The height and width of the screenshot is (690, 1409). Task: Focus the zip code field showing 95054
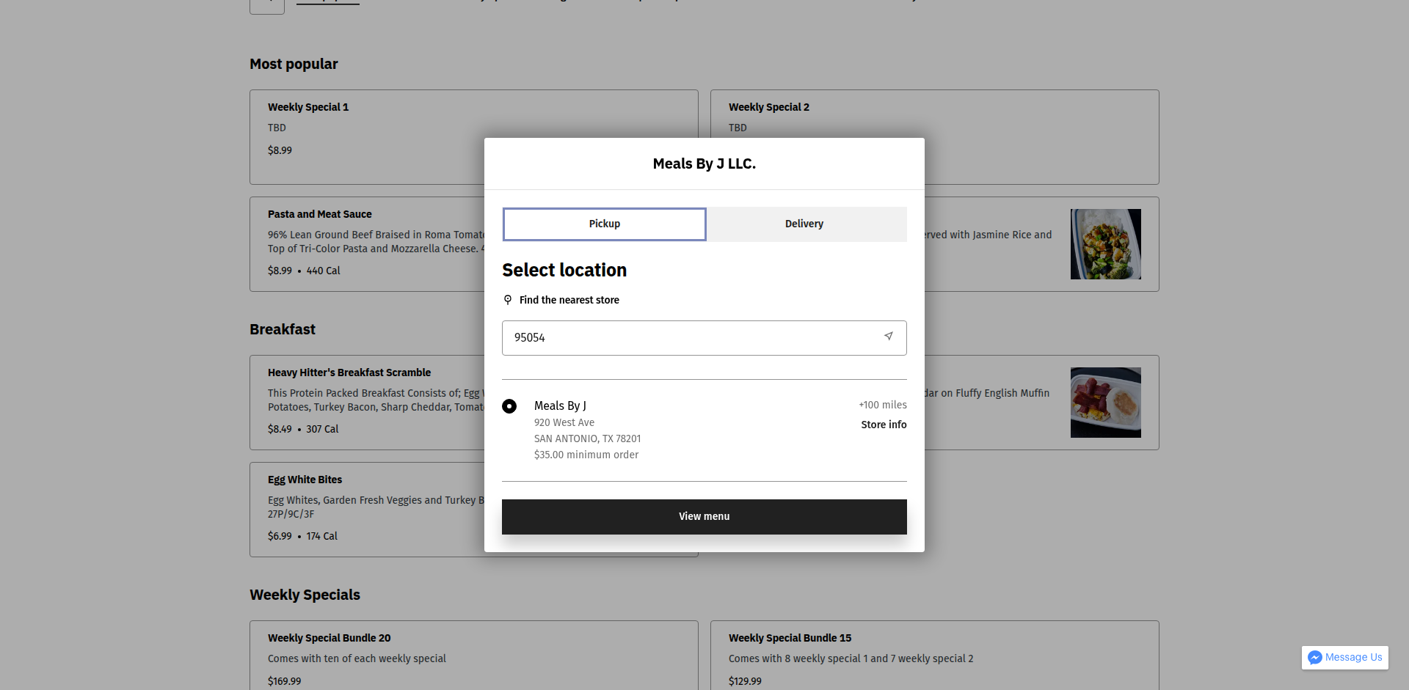coord(690,338)
